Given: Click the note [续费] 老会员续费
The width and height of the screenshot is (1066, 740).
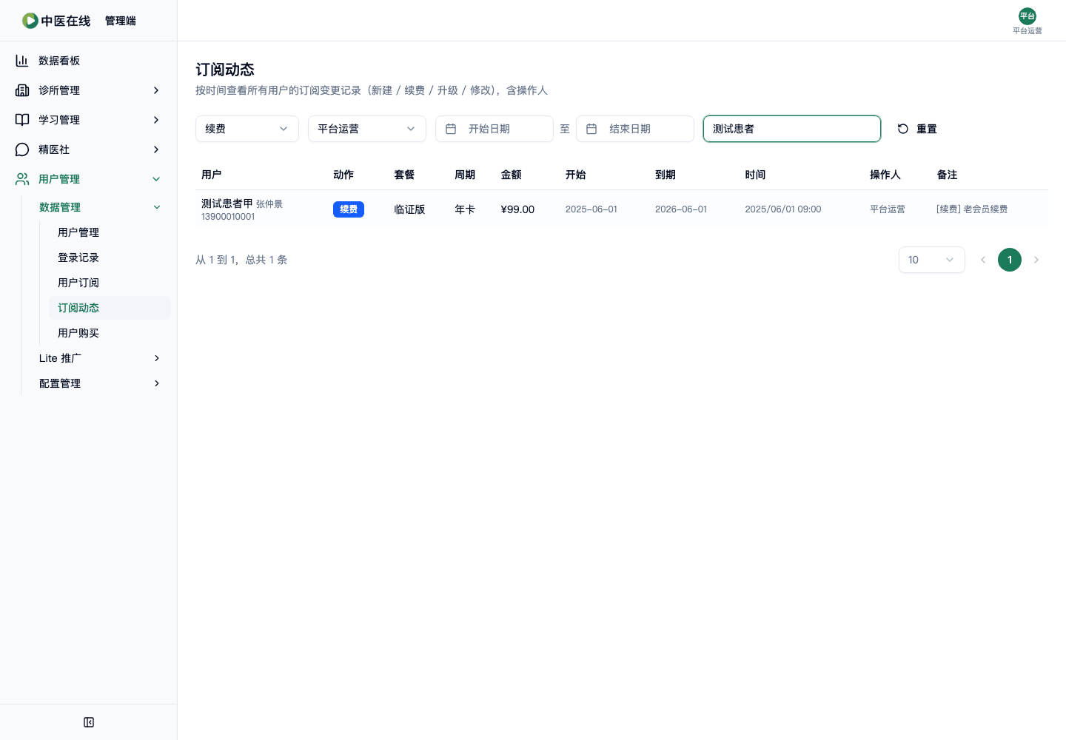Looking at the screenshot, I should point(972,209).
